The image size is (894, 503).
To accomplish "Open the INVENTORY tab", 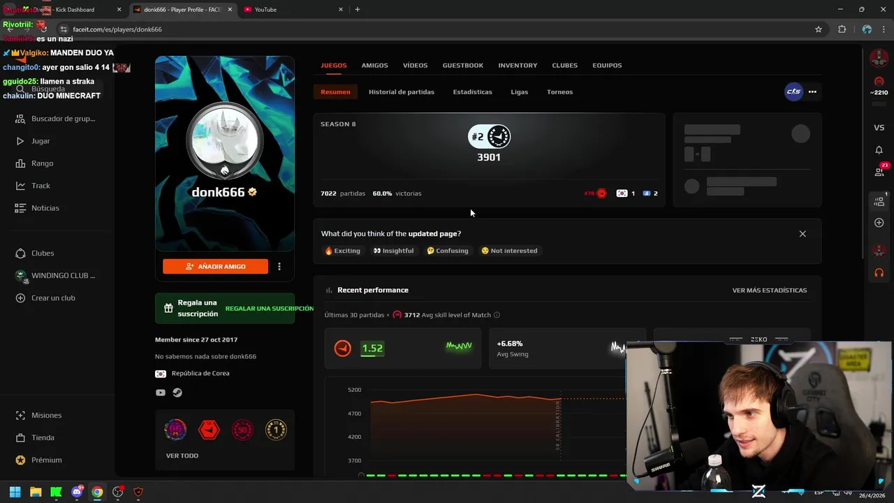I will [x=518, y=65].
